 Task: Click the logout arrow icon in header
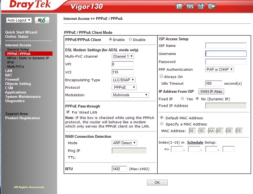(x=211, y=6)
